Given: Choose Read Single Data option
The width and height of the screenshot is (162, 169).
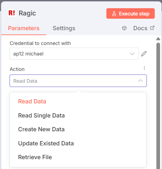Looking at the screenshot, I should point(41,116).
